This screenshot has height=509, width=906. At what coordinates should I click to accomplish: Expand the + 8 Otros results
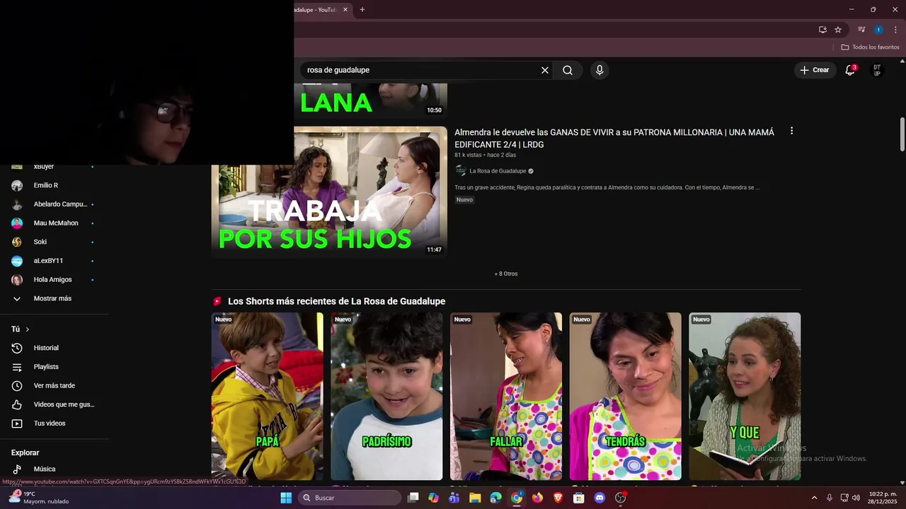[506, 274]
